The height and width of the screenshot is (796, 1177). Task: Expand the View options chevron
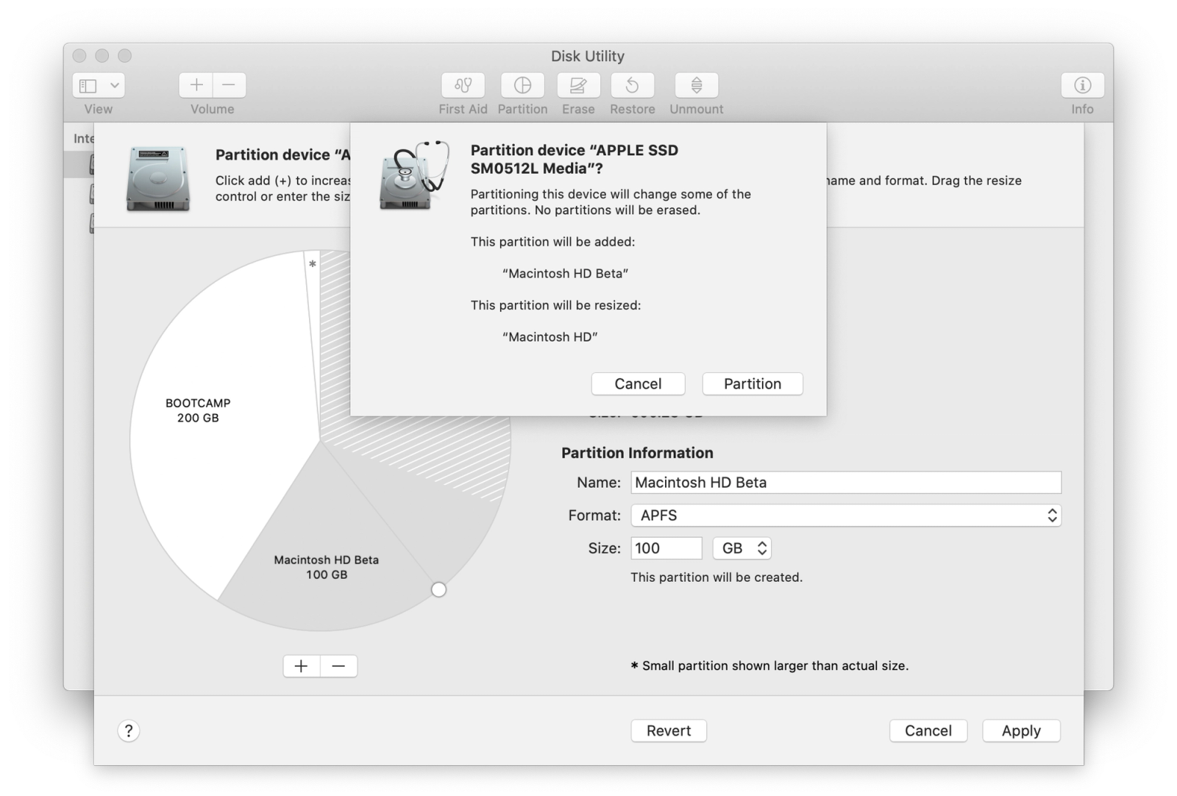[115, 85]
